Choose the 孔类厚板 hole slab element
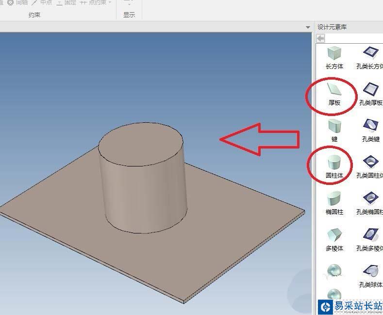 (370, 95)
